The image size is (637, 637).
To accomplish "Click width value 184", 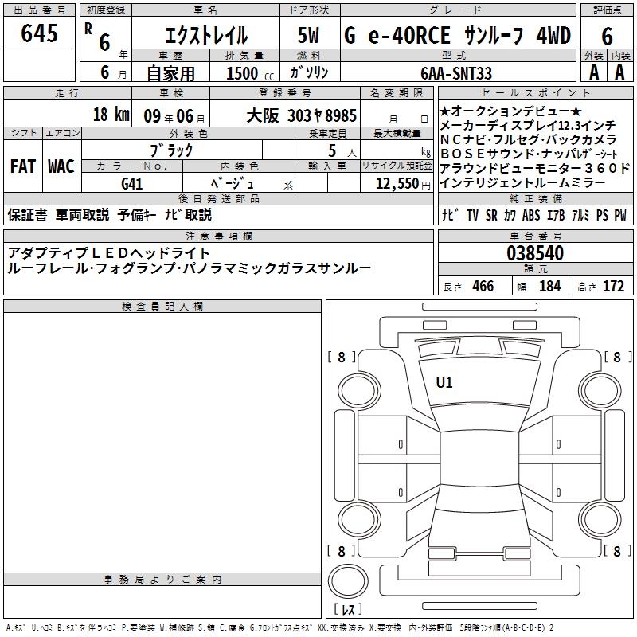I will (x=549, y=287).
